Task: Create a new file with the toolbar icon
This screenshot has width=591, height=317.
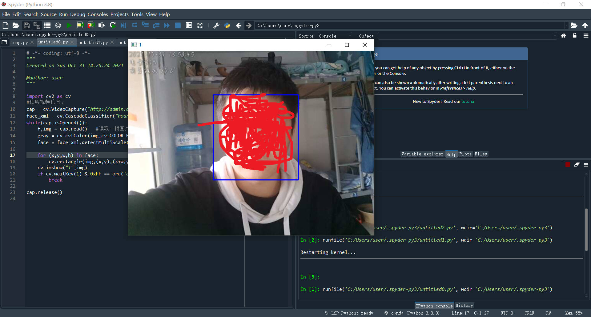Action: click(5, 25)
